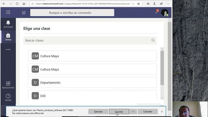Start a new chat with the compose icon

click(x=24, y=13)
